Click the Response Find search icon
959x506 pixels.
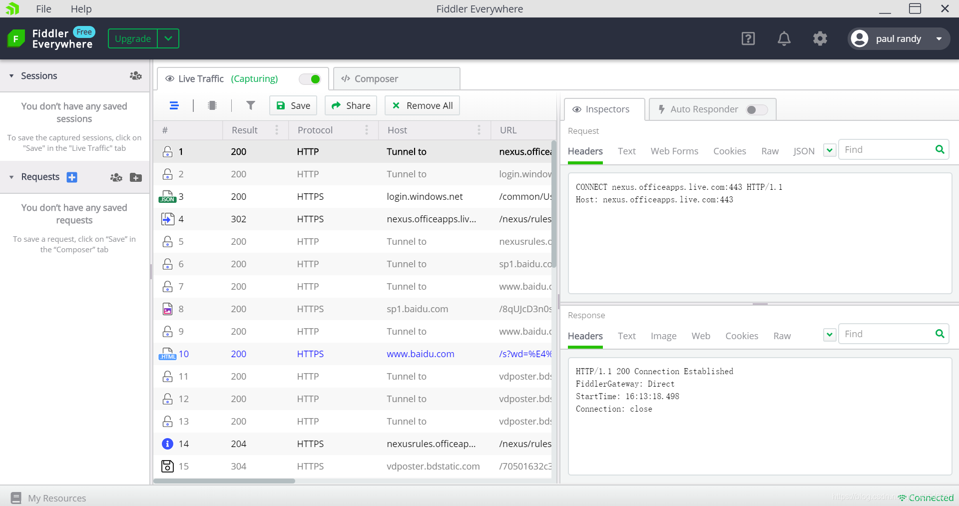pyautogui.click(x=940, y=334)
